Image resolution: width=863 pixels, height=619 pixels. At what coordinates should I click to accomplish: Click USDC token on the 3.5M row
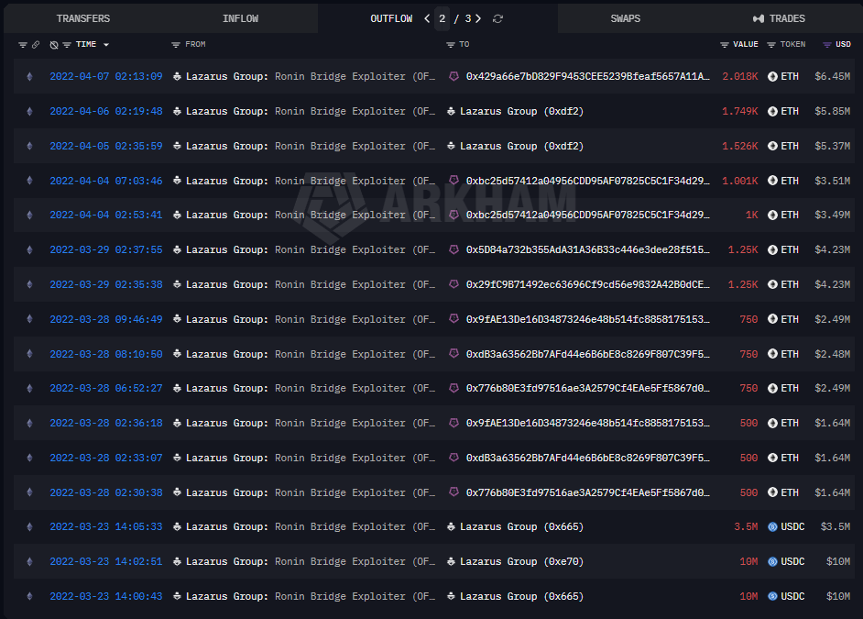tap(786, 526)
